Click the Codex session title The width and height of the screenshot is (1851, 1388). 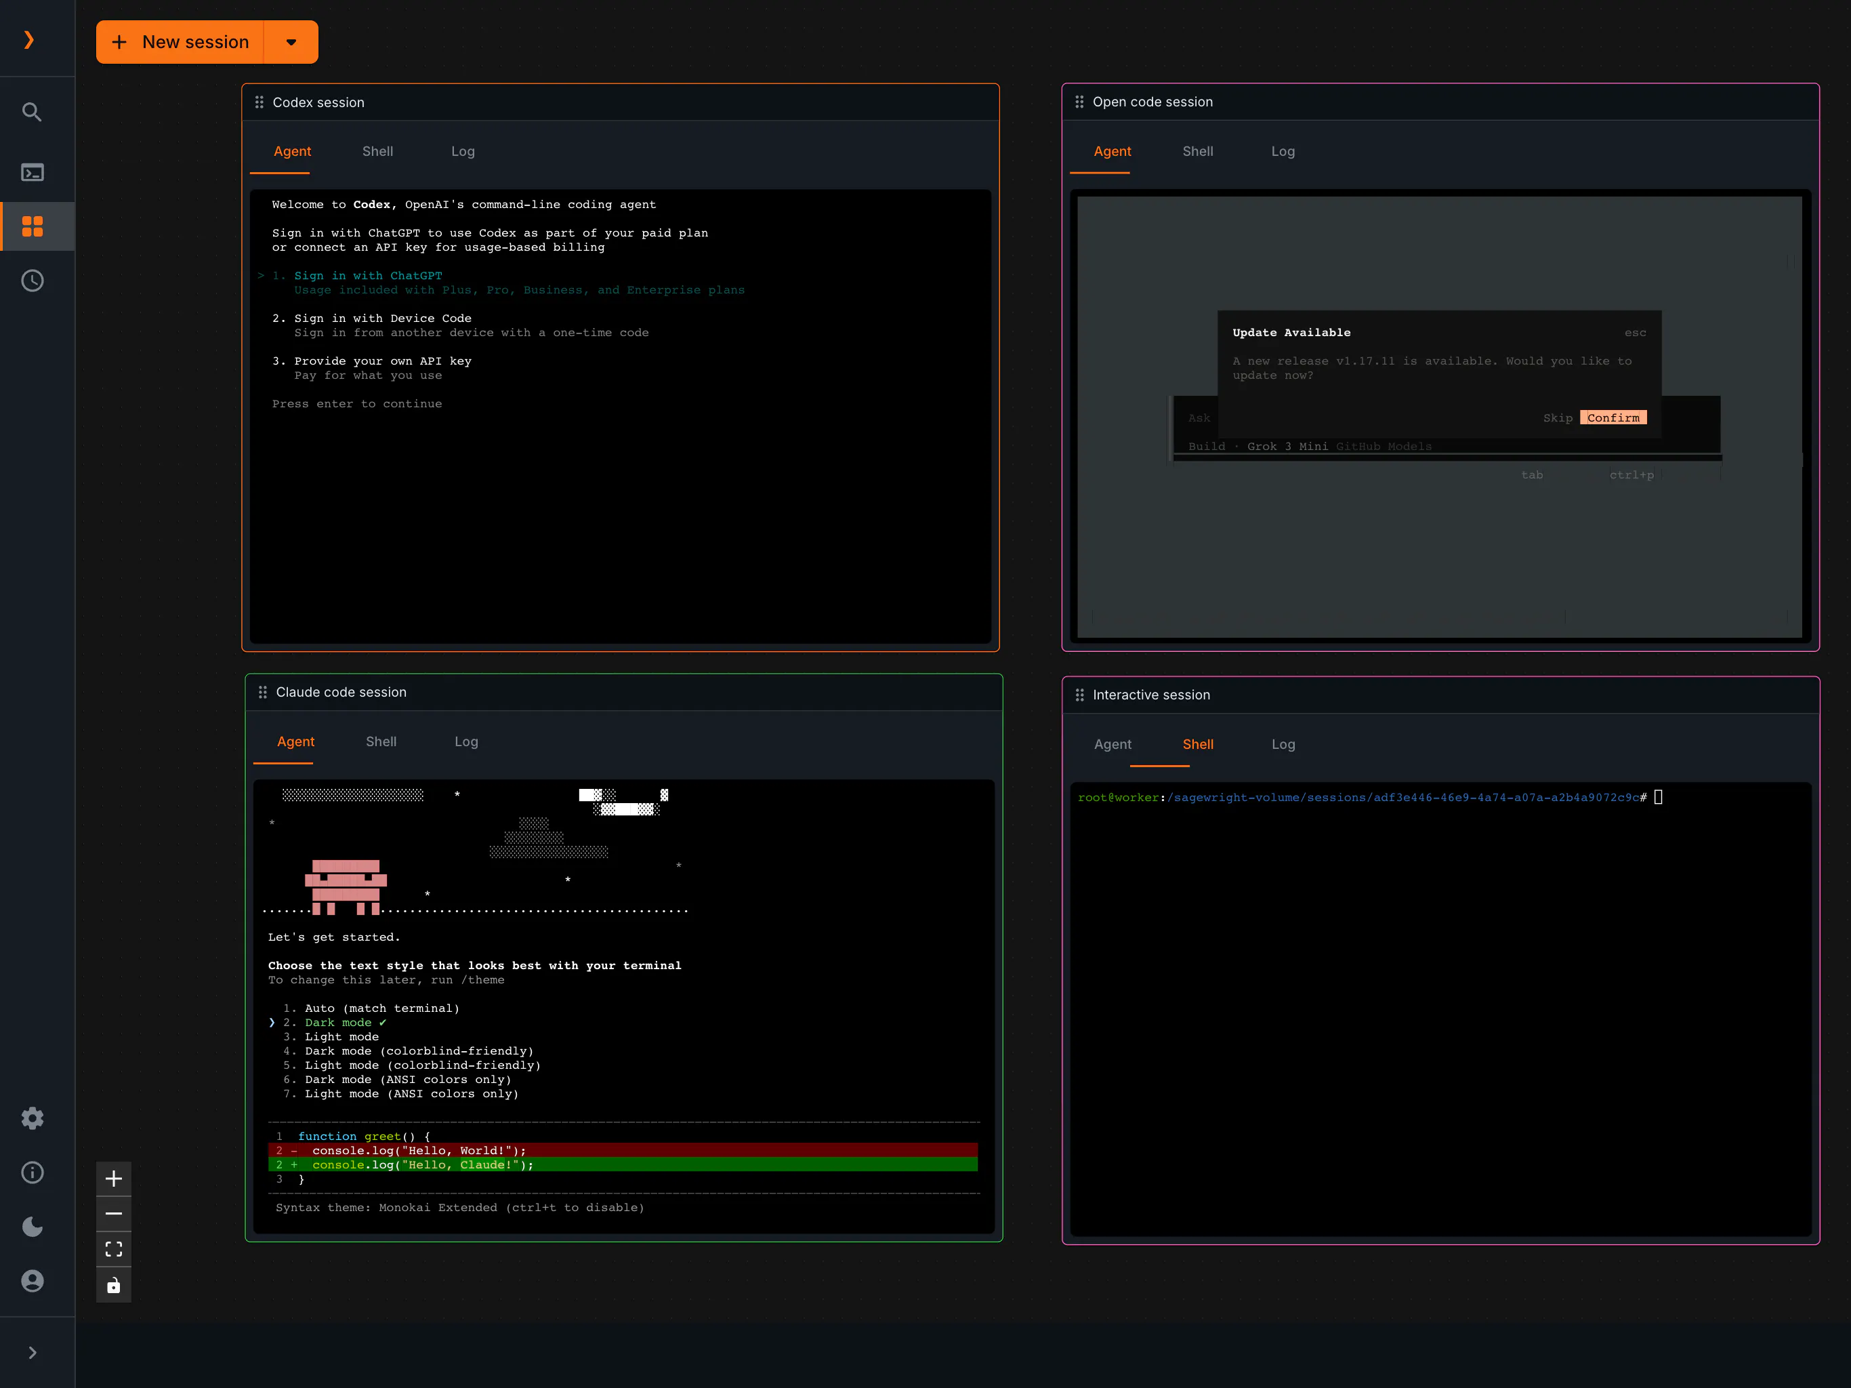[x=318, y=102]
